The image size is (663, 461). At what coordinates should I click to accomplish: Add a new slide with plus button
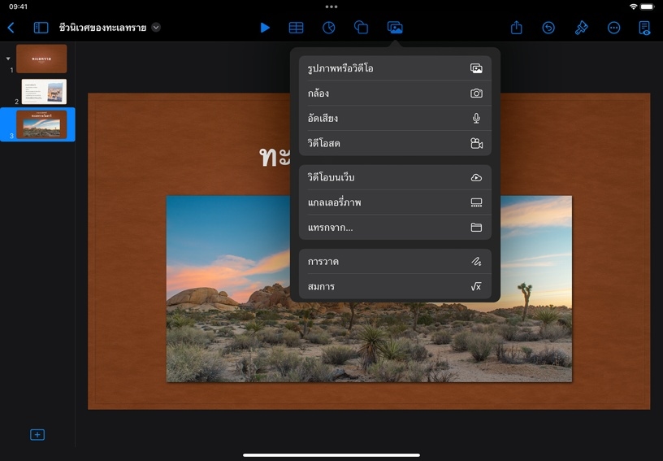click(x=37, y=435)
